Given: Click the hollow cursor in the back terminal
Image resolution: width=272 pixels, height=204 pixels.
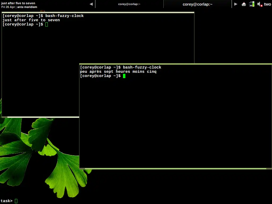Looking at the screenshot, I should [47, 24].
